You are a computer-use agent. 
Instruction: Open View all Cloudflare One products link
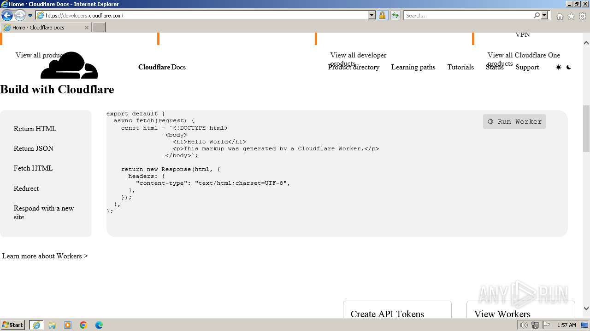coord(524,59)
